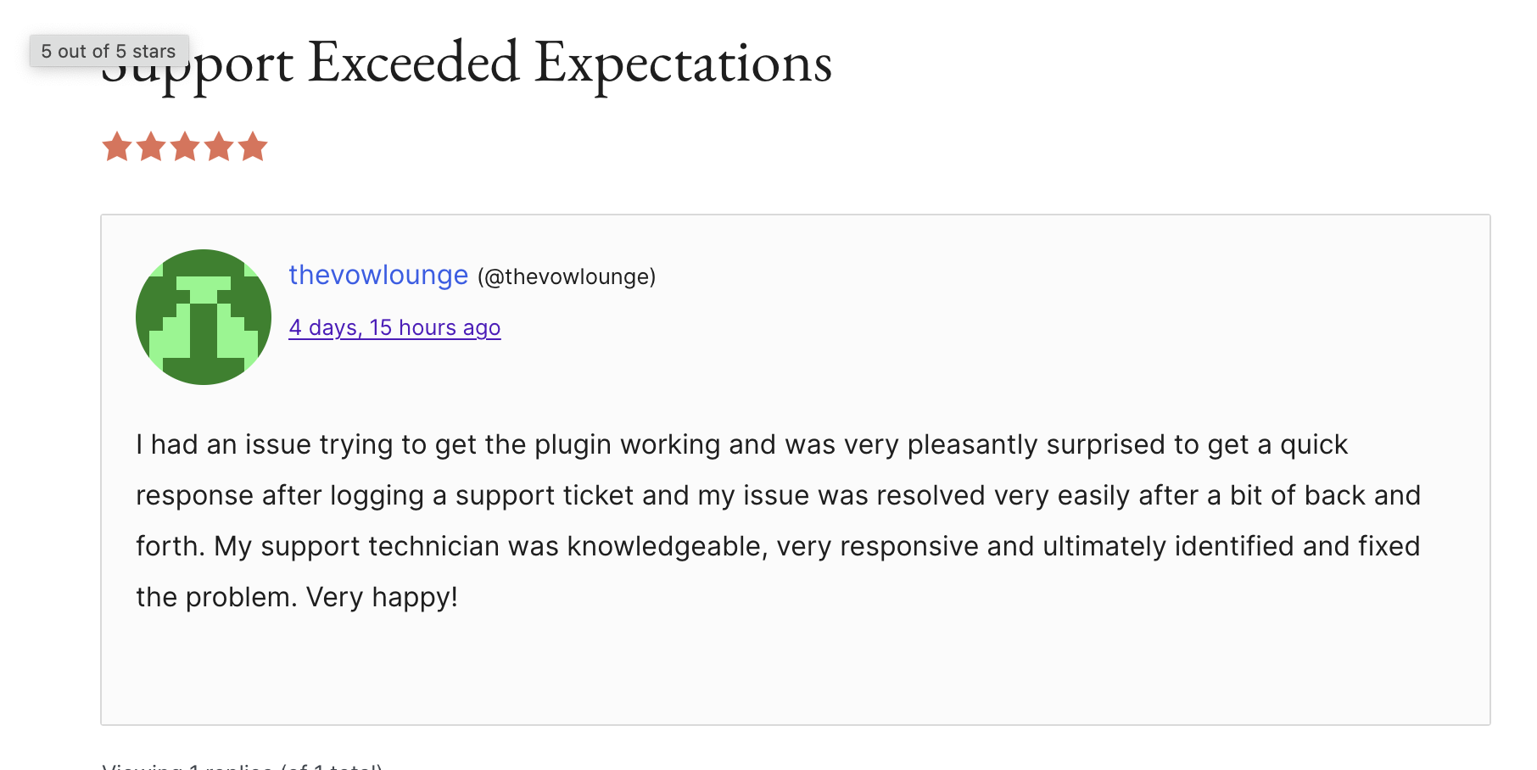This screenshot has width=1537, height=770.
Task: Click the second rating star
Action: tap(151, 147)
